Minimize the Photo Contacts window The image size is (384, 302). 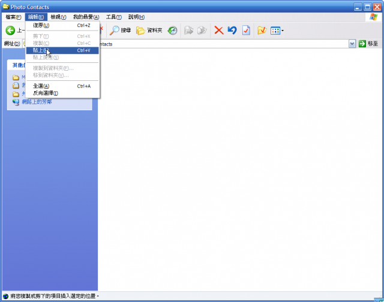coord(358,7)
